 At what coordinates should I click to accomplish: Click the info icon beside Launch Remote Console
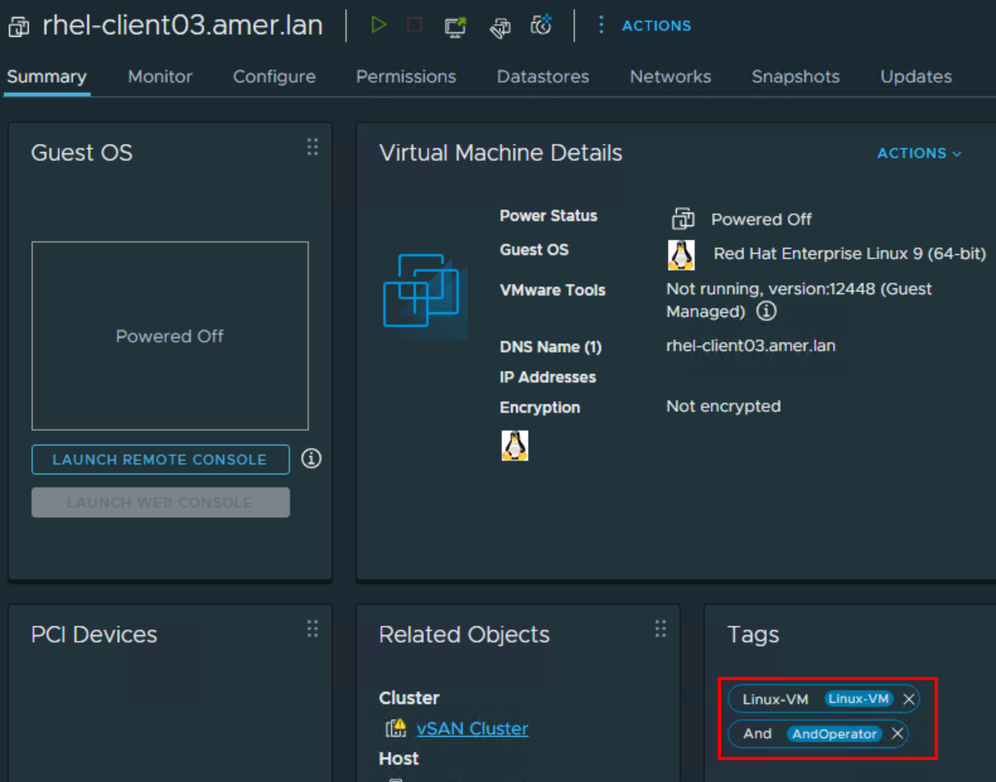(310, 459)
